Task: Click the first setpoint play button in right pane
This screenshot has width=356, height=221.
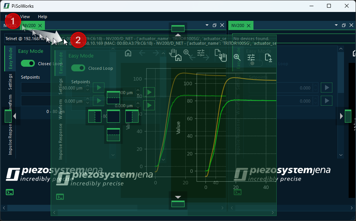Action: [x=328, y=88]
